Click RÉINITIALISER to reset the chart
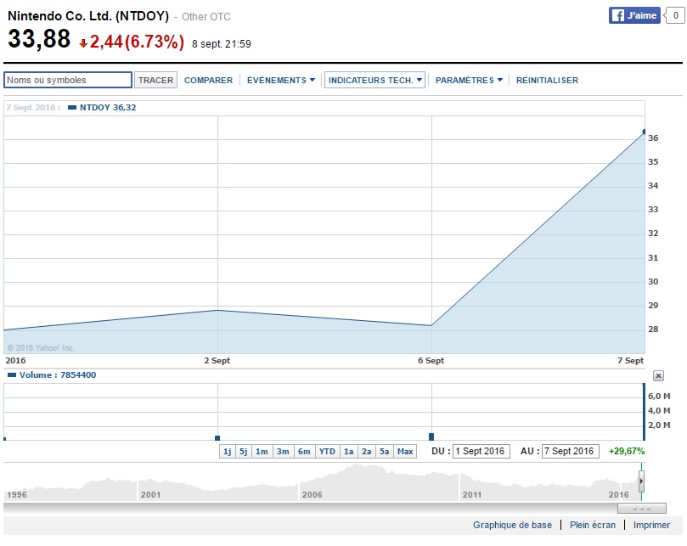 coord(547,80)
